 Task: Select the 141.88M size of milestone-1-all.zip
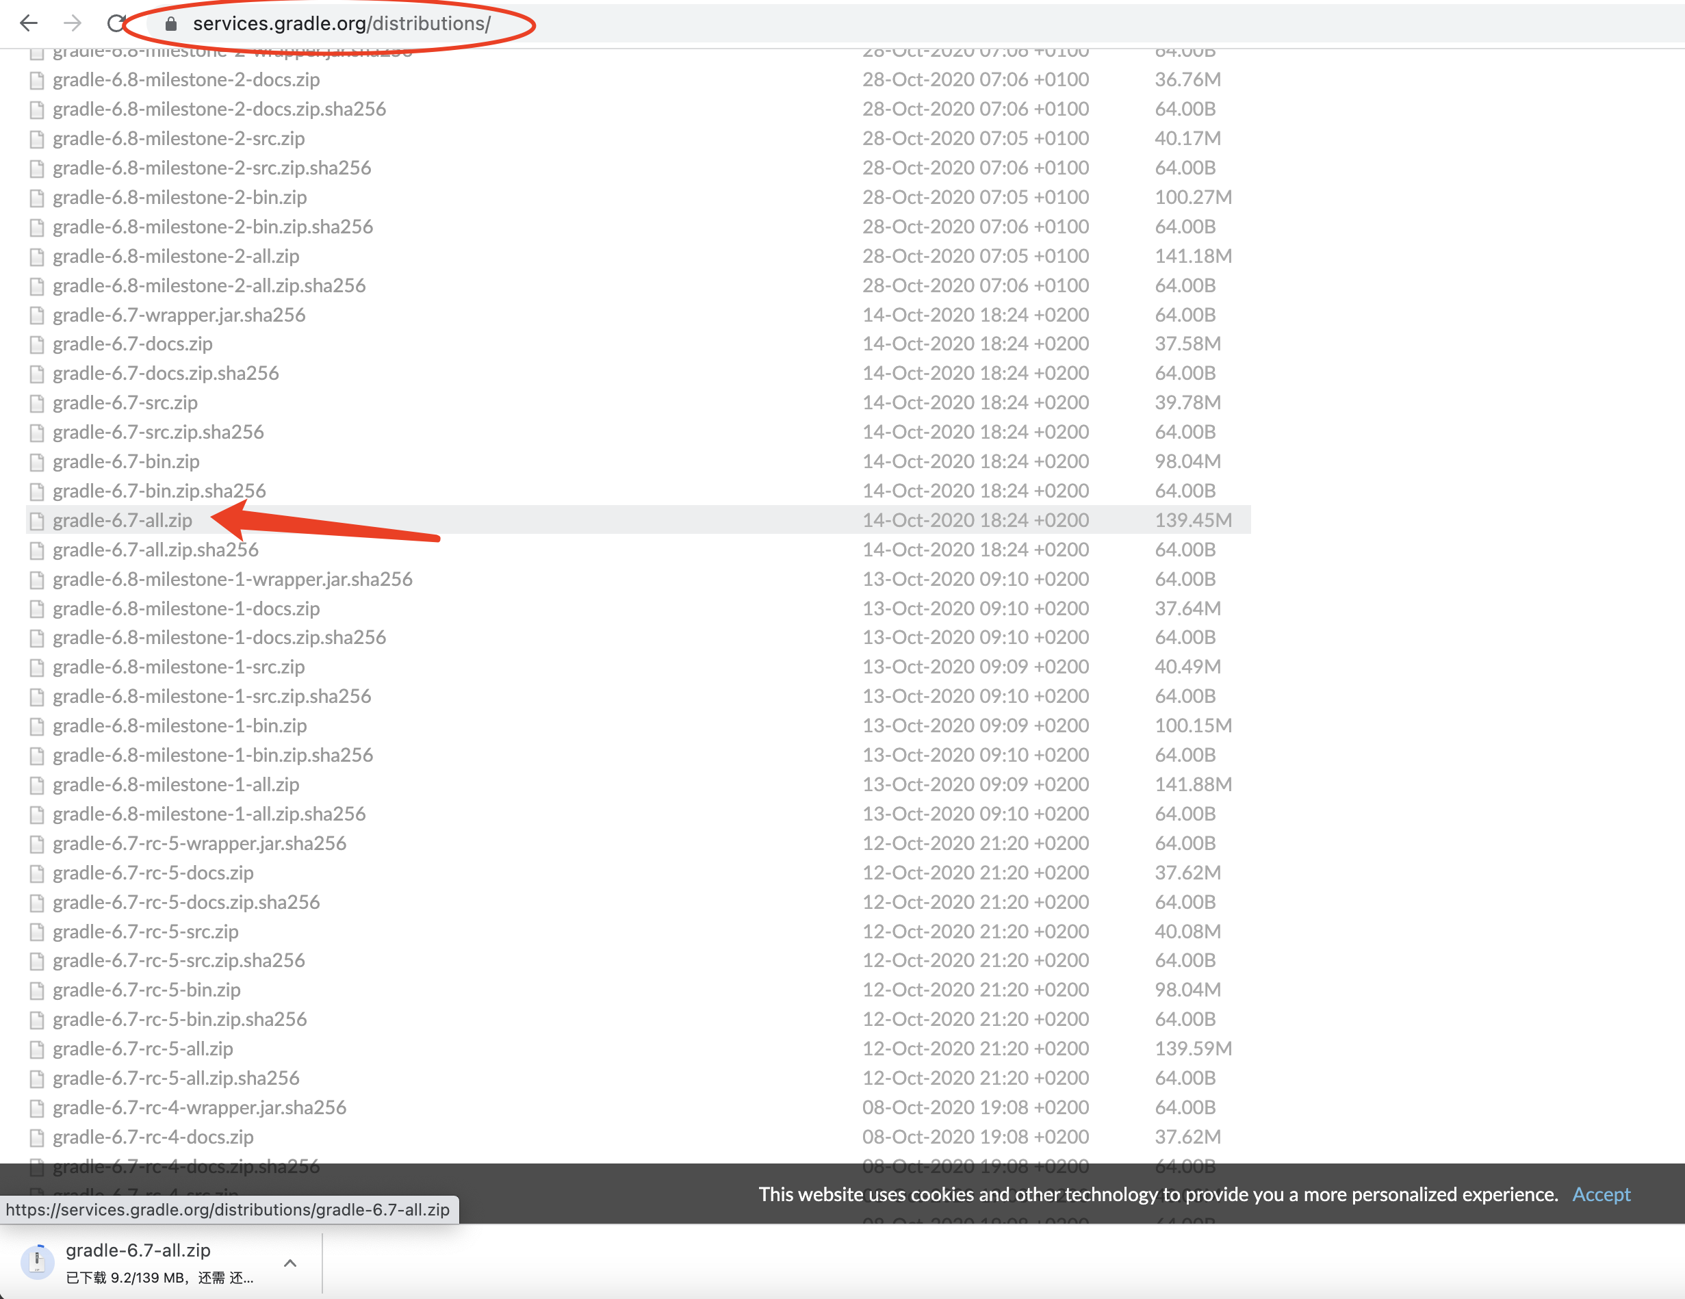coord(1193,784)
